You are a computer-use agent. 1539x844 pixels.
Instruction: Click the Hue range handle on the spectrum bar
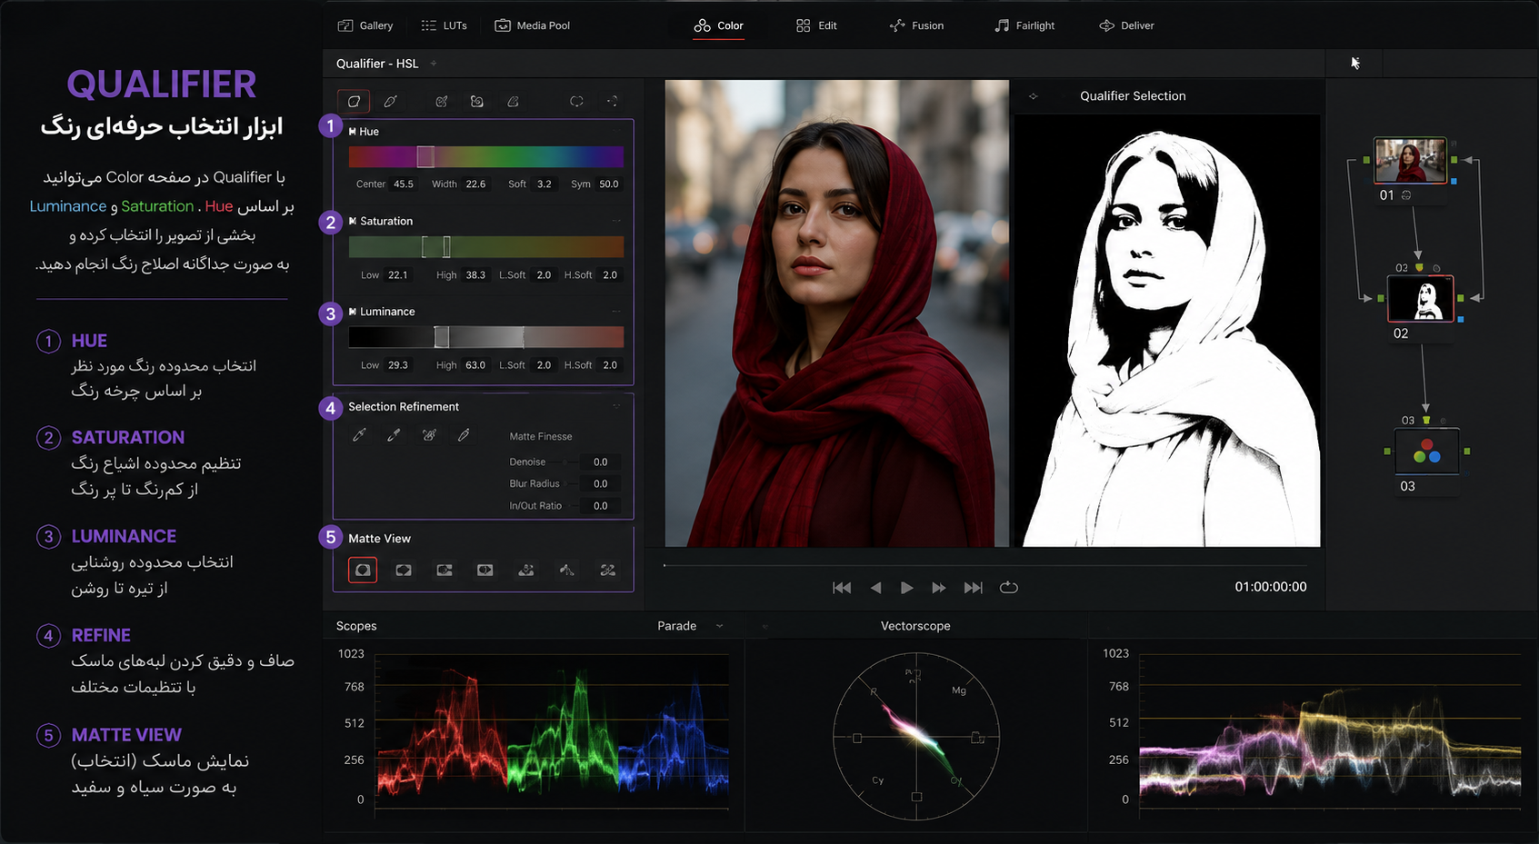point(425,156)
